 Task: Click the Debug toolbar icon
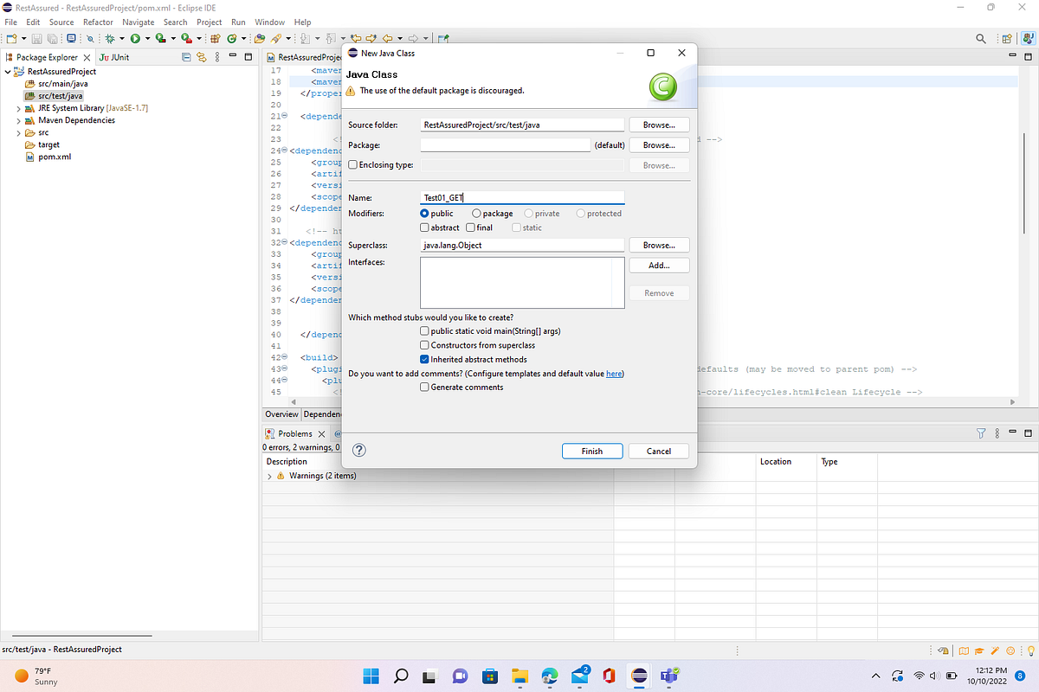coord(111,39)
